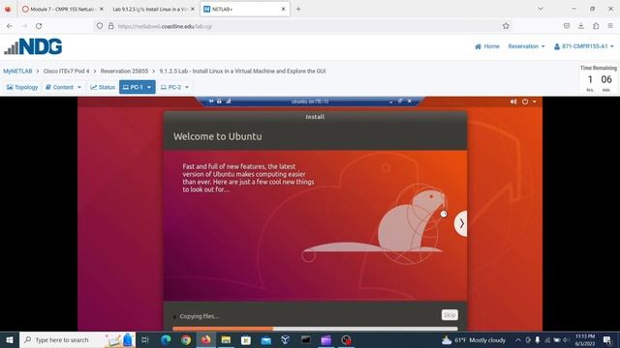Click the pin icon on remote viewer bar
The image size is (620, 348).
coord(211,101)
